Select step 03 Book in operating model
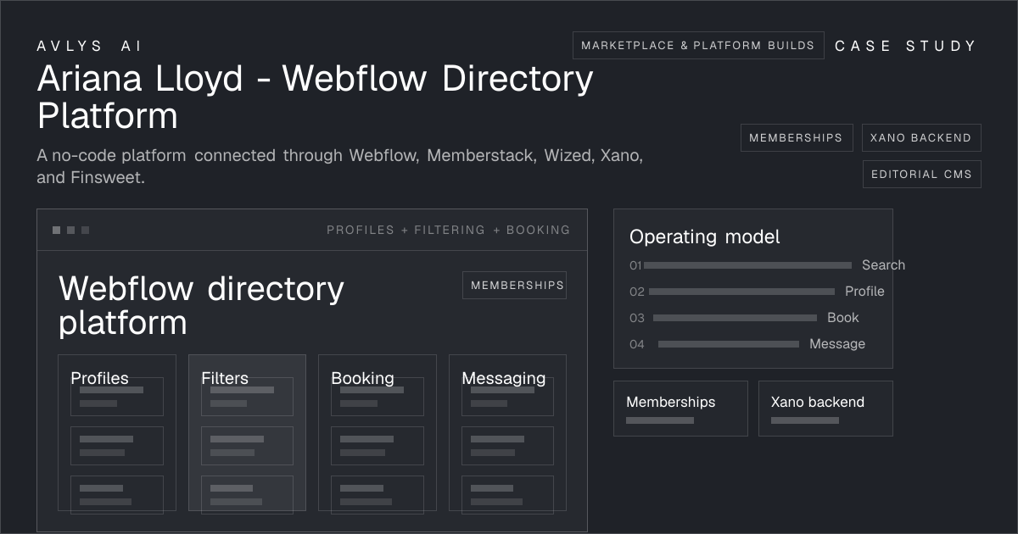Screen dimensions: 1018x534 (744, 318)
